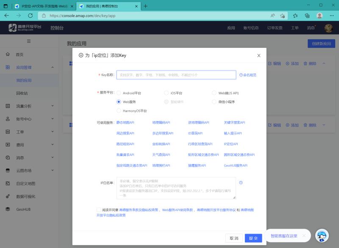Select the Android平台 radio button

coord(119,93)
